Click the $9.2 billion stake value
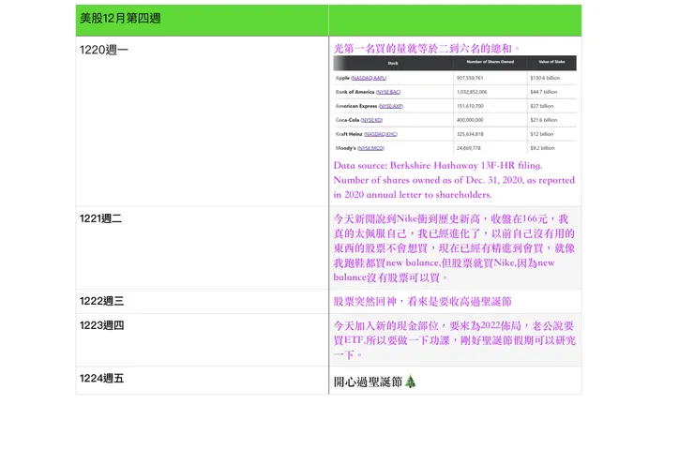This screenshot has width=694, height=449. 542,148
